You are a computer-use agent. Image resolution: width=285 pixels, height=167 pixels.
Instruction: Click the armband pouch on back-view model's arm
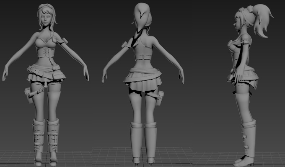click(x=125, y=44)
